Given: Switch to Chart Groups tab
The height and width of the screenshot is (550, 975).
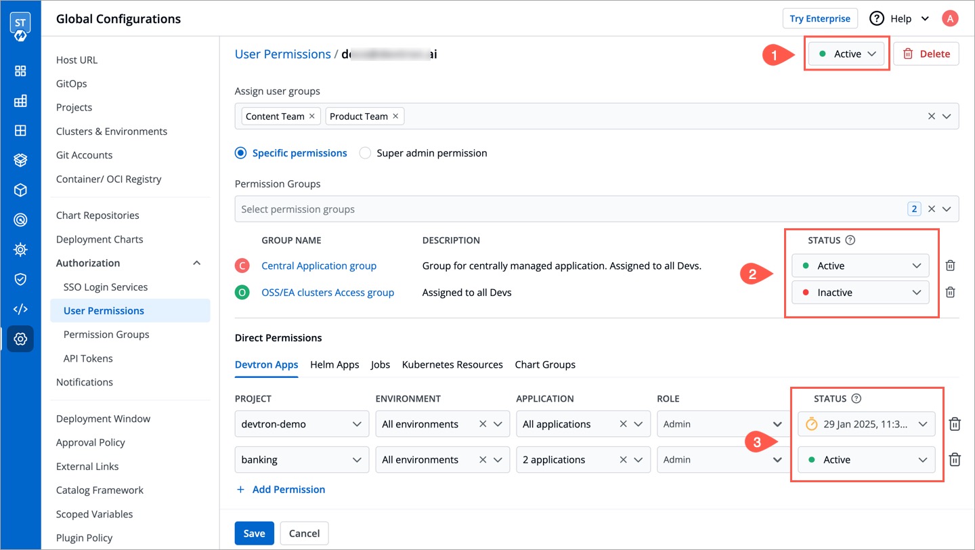Looking at the screenshot, I should [x=545, y=364].
